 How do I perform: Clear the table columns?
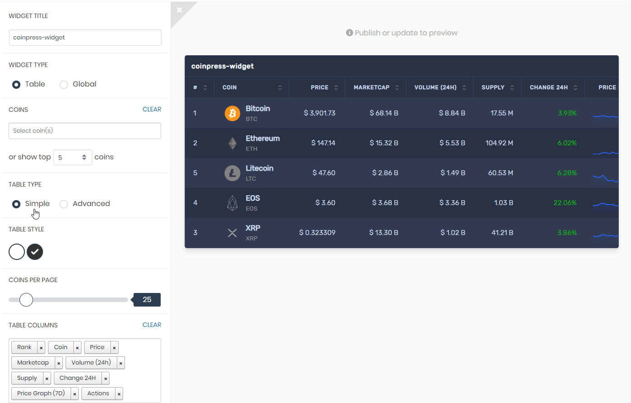tap(152, 325)
